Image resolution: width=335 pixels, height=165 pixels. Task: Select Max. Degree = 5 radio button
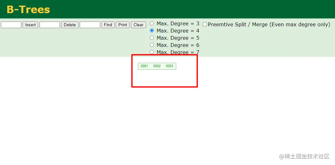coord(152,38)
